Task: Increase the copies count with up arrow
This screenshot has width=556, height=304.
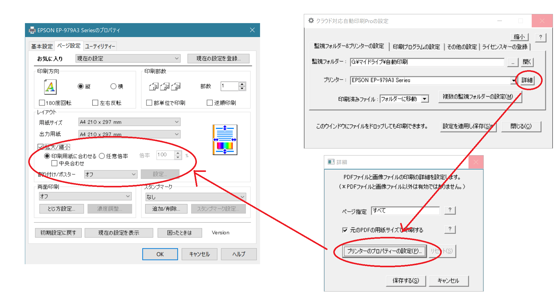Action: click(x=242, y=84)
